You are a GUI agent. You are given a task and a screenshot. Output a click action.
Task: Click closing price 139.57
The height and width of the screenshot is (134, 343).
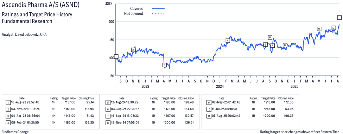click(x=189, y=116)
